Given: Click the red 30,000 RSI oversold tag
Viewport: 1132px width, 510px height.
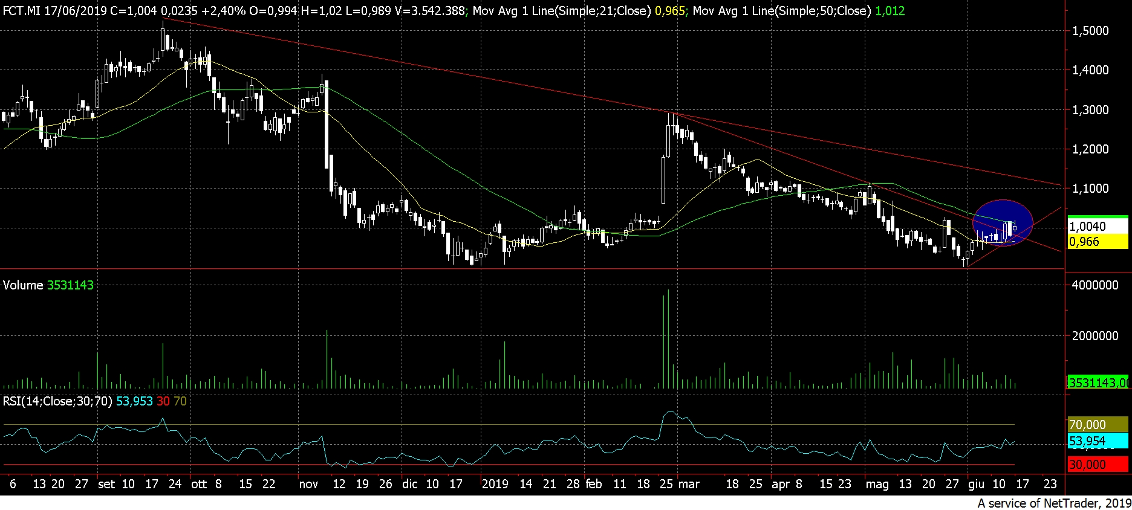Looking at the screenshot, I should coord(1098,464).
